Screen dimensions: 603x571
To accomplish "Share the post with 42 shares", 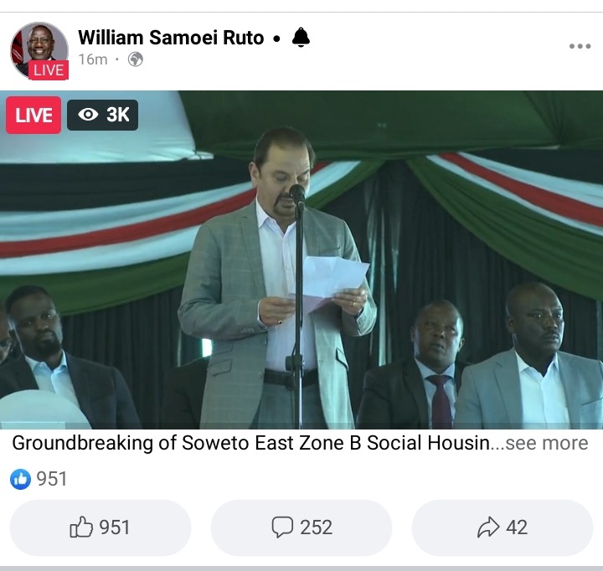I will [x=502, y=527].
